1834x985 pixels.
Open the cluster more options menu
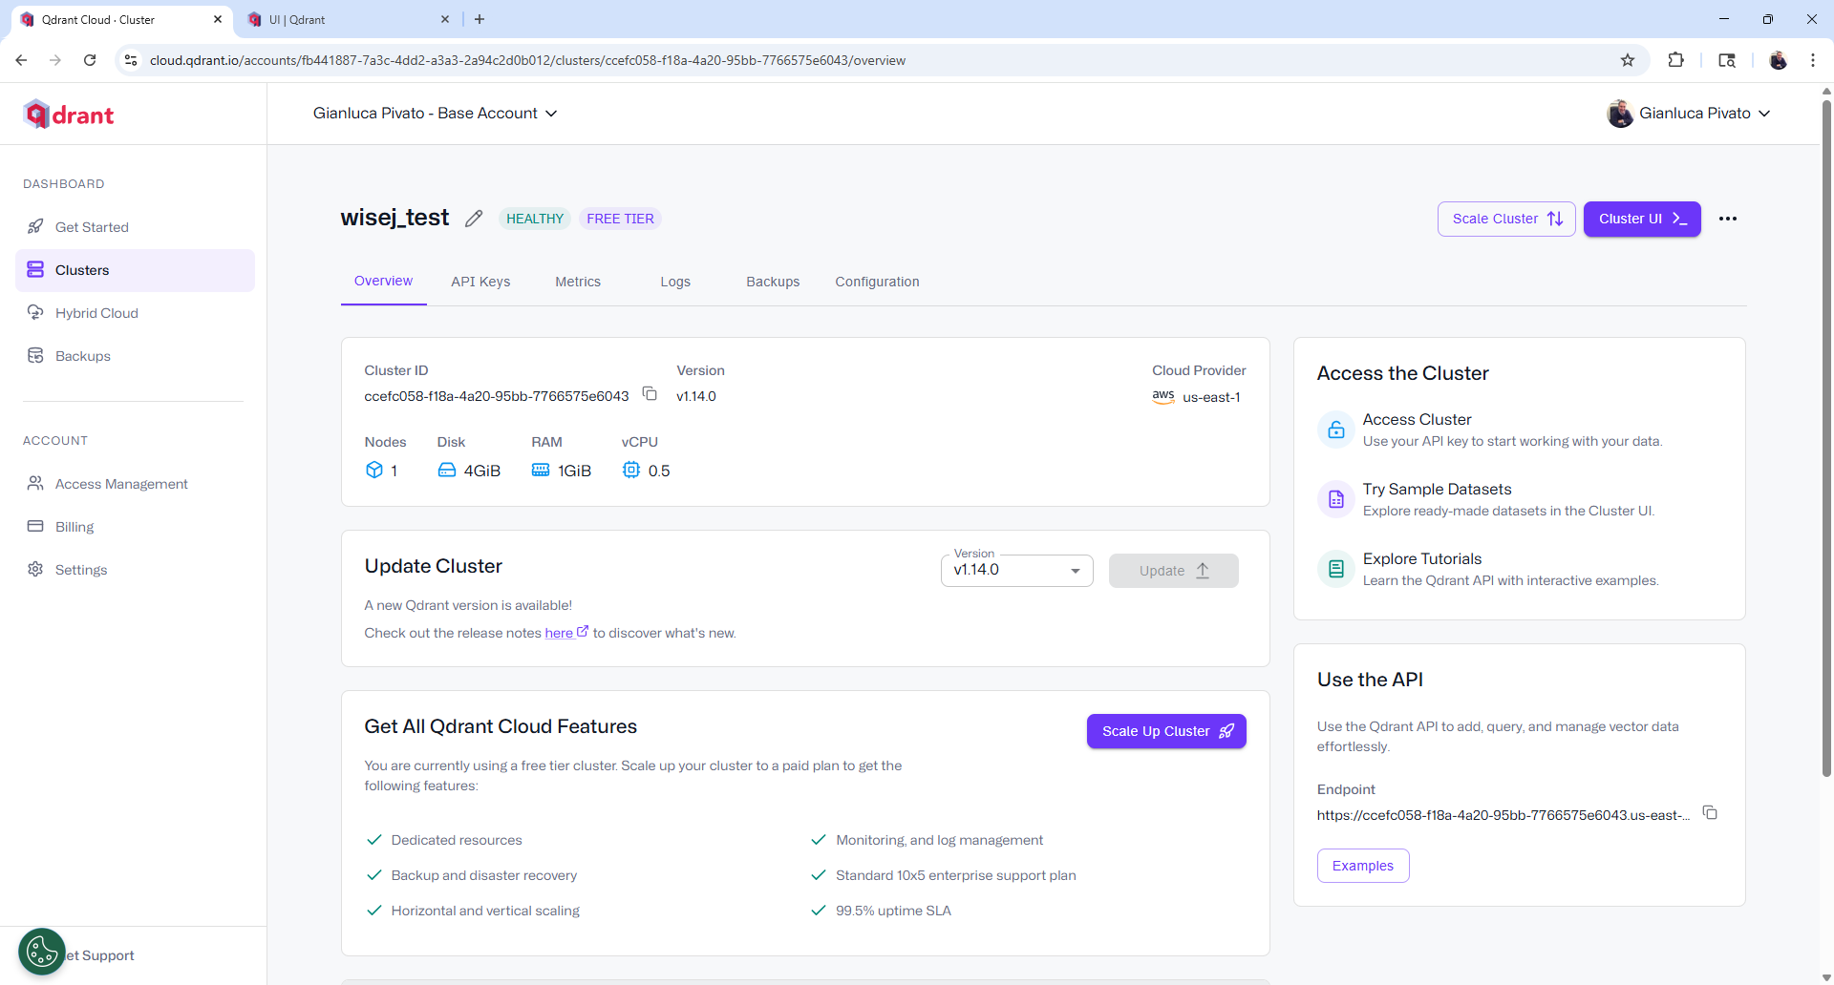click(x=1728, y=219)
